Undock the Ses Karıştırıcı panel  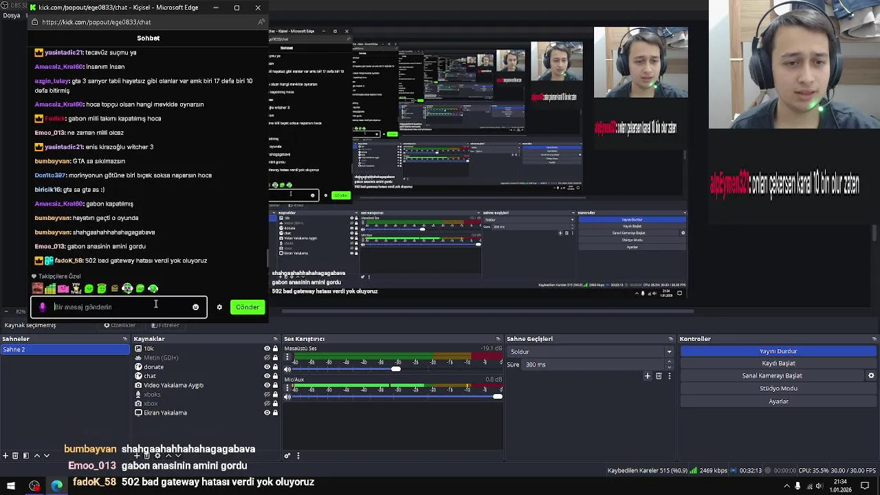tap(498, 339)
